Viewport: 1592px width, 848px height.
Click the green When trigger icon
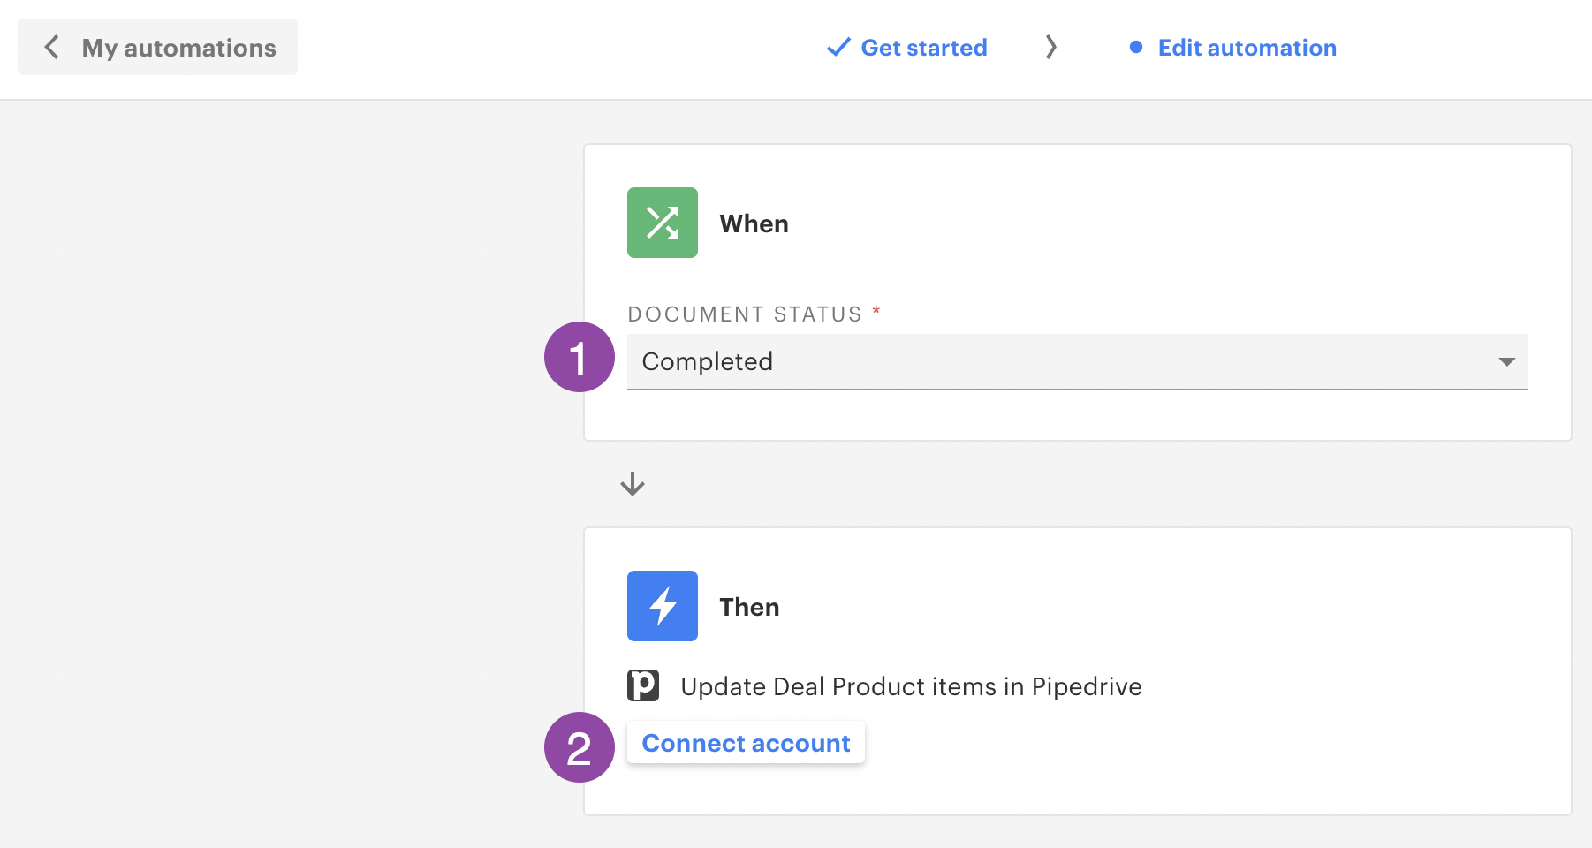click(x=663, y=223)
